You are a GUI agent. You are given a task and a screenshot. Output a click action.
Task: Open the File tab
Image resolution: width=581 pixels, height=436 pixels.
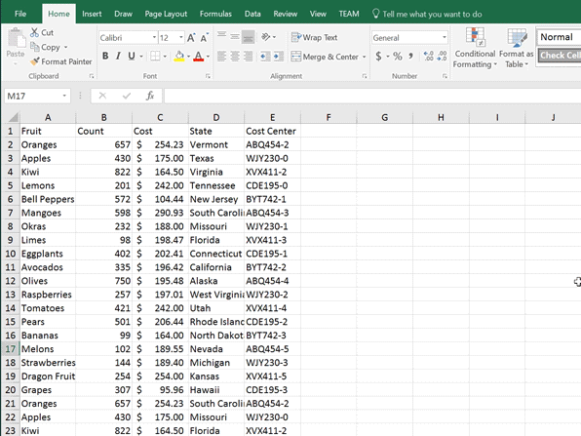[x=20, y=14]
